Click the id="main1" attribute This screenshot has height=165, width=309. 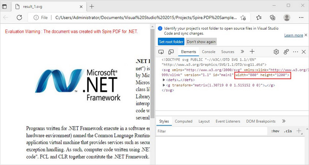tap(223, 75)
